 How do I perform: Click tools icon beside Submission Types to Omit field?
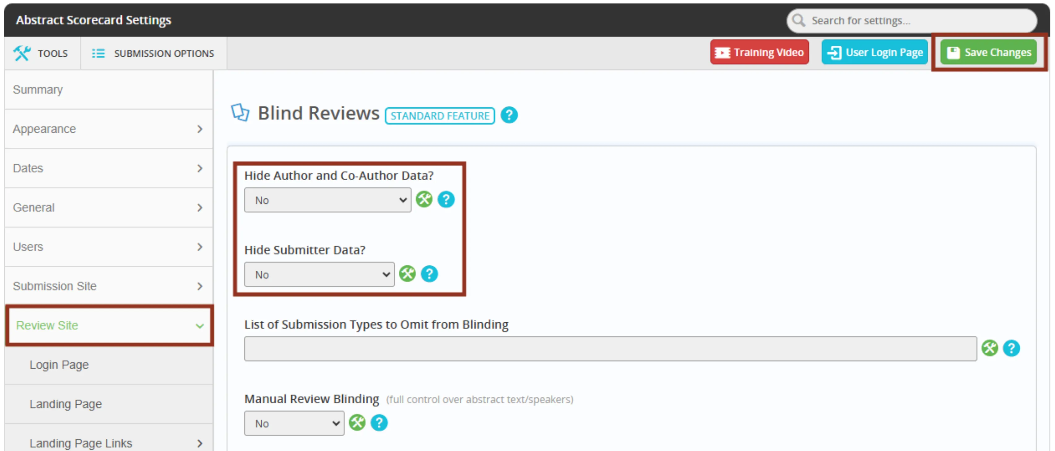point(989,348)
